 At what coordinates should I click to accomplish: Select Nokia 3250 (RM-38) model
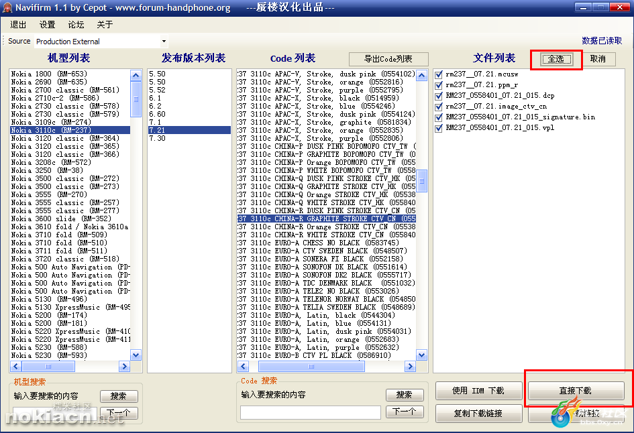point(70,170)
